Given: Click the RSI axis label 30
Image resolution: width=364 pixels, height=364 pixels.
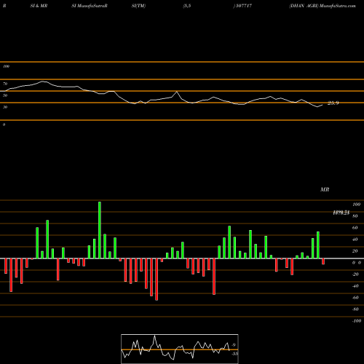Looking at the screenshot, I should (x=5, y=107).
